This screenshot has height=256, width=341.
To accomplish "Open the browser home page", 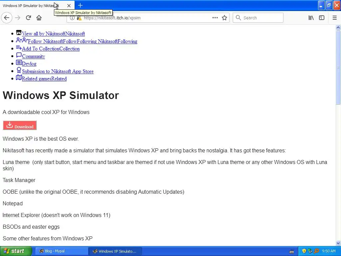I will tap(39, 18).
